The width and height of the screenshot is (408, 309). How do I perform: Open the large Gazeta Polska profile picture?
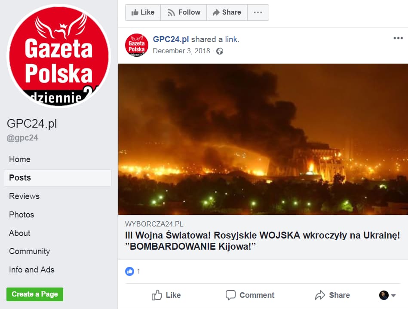tap(59, 56)
